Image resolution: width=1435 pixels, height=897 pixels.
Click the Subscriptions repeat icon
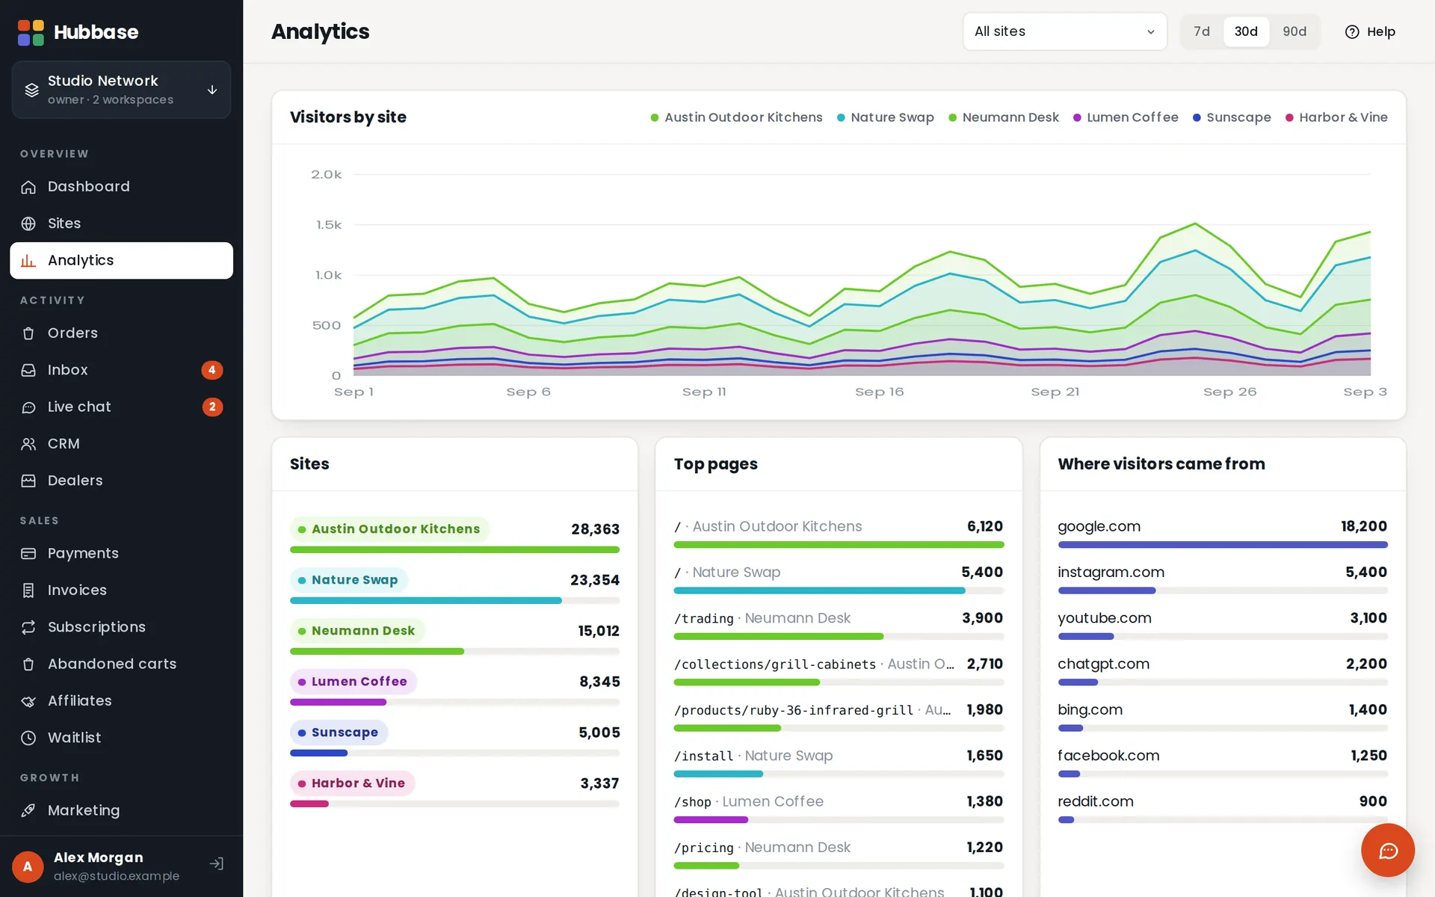[28, 627]
